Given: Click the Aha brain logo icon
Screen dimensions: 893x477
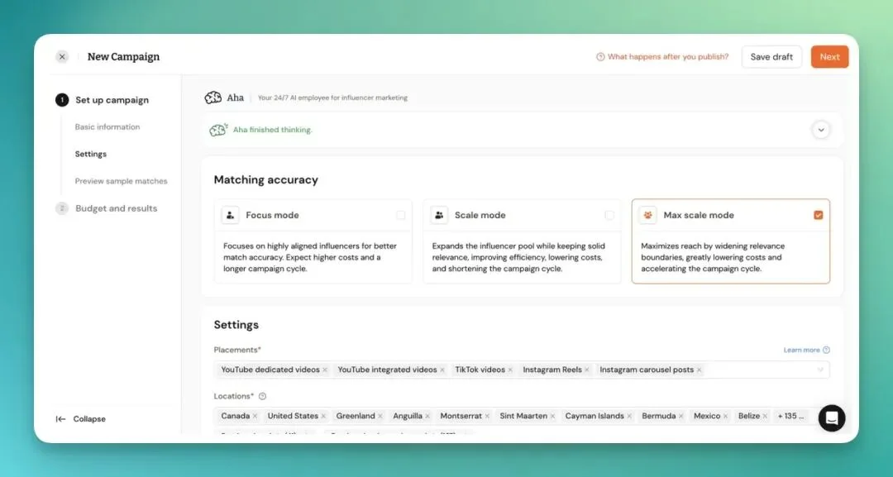Looking at the screenshot, I should point(213,98).
